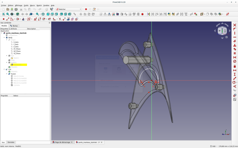Open the Macro menu
Viewport: 238px width, 148px height.
coord(32,5)
